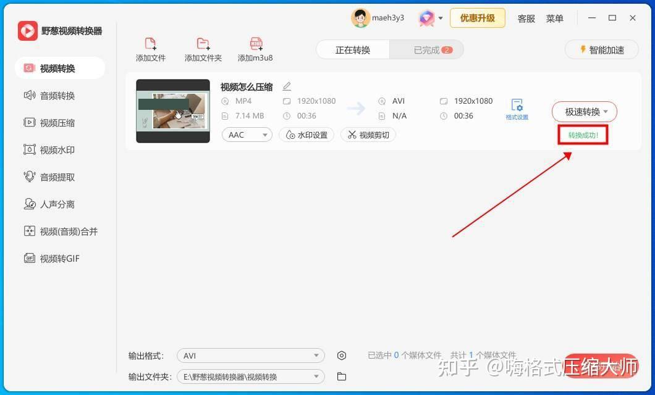Open the 水印设置 option
This screenshot has height=395, width=655.
[x=306, y=135]
